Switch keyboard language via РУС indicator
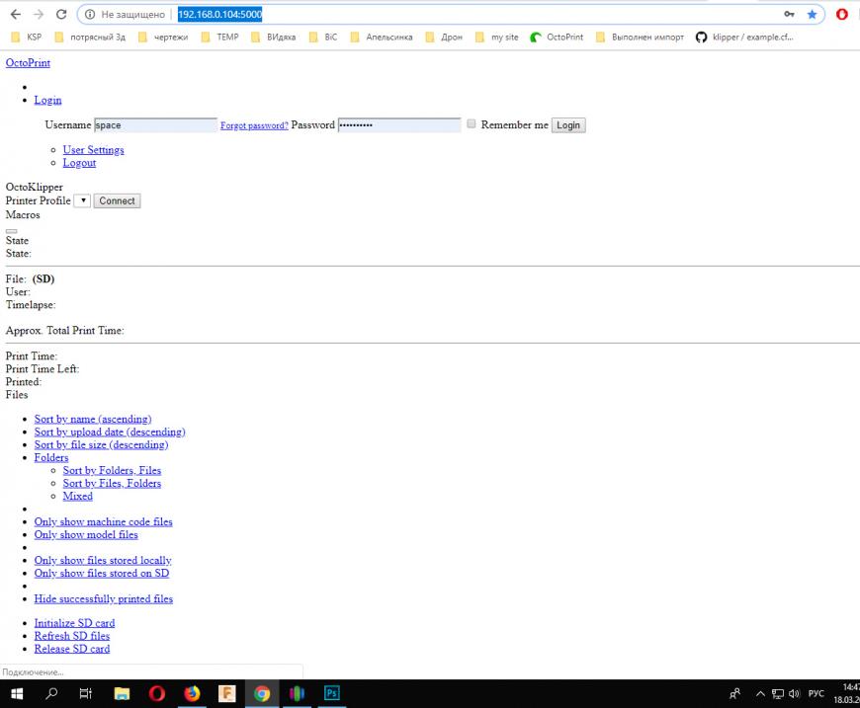 click(817, 694)
